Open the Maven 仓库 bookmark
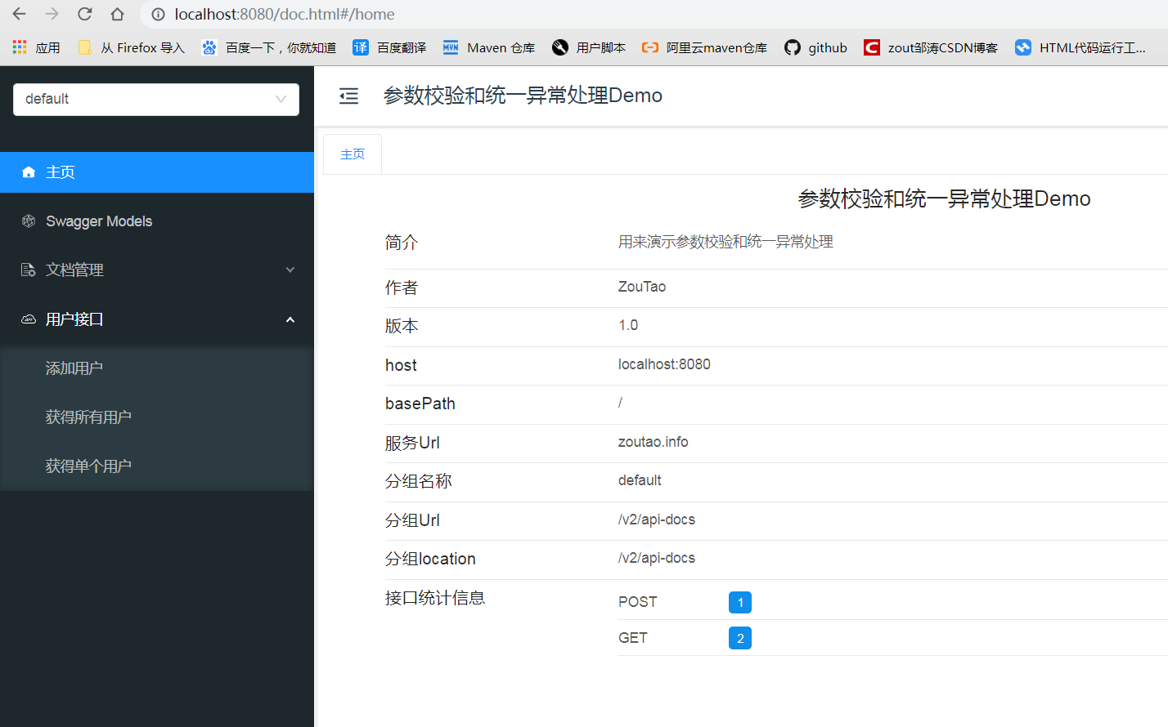This screenshot has width=1168, height=727. (x=489, y=47)
